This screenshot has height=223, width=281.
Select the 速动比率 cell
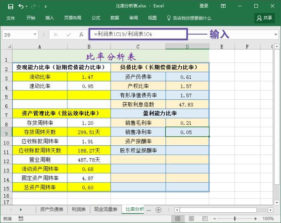coord(40,86)
